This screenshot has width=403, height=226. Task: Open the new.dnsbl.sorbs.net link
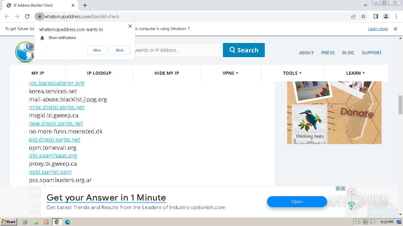[x=56, y=124]
